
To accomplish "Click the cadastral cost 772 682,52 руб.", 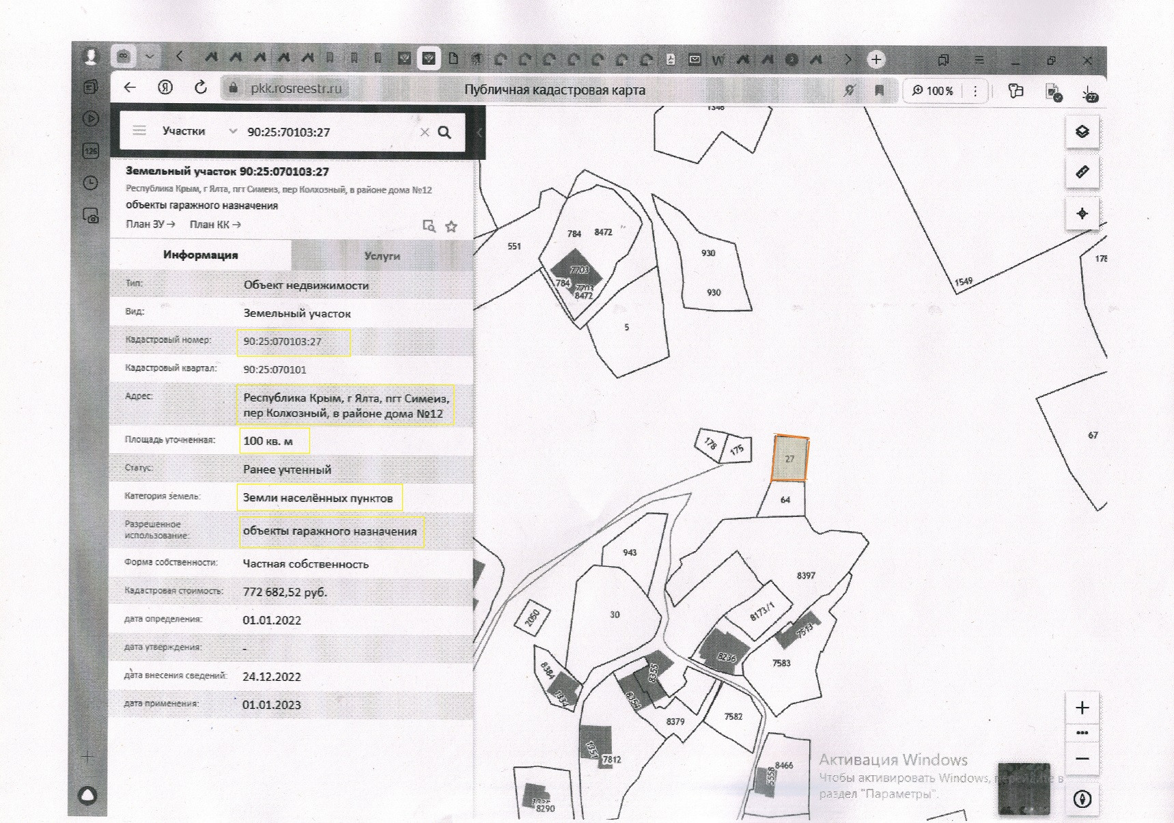I will pos(285,592).
